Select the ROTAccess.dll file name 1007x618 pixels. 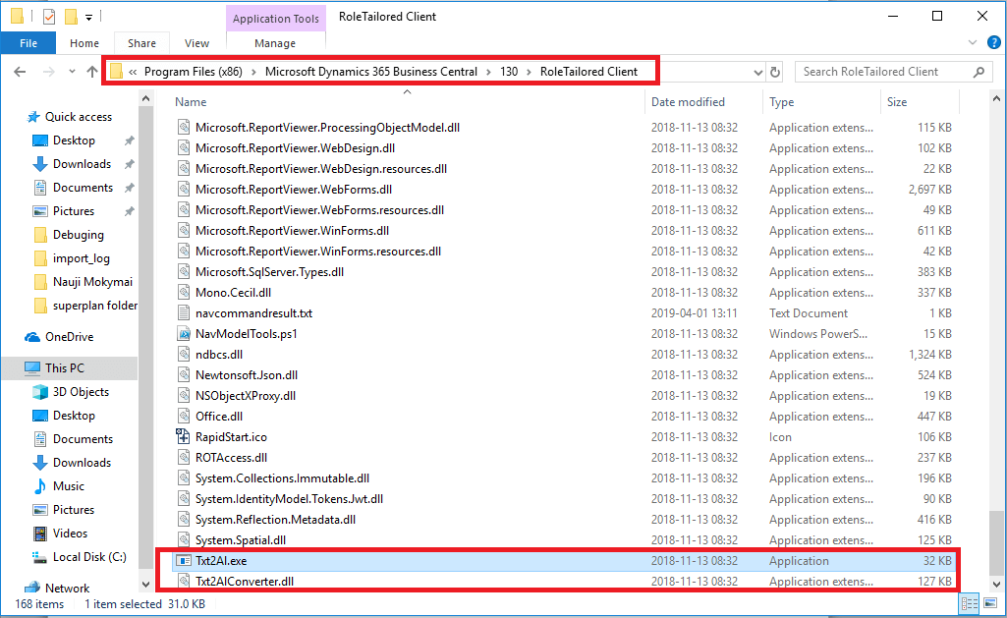click(231, 458)
